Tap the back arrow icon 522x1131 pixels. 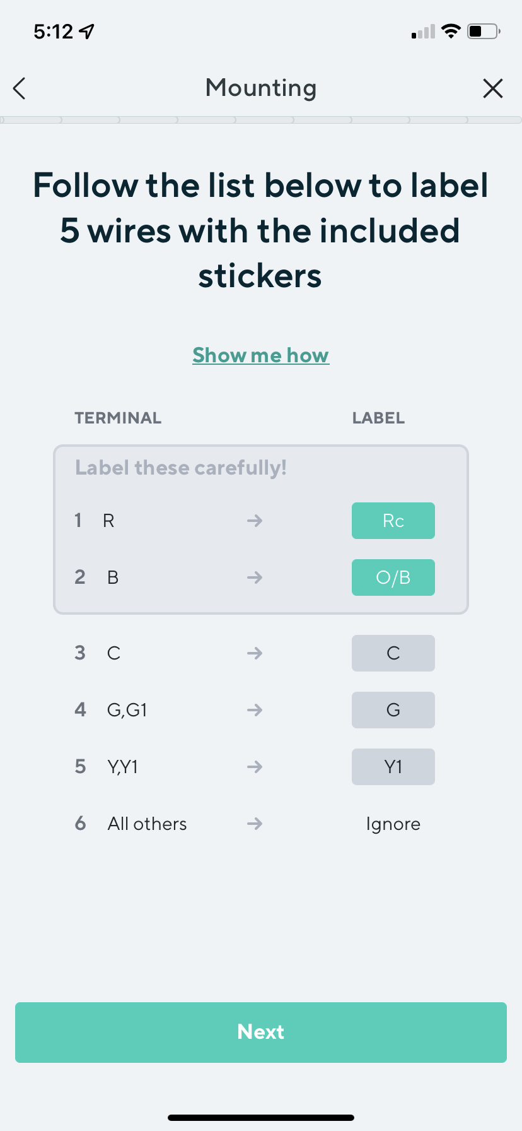tap(20, 88)
